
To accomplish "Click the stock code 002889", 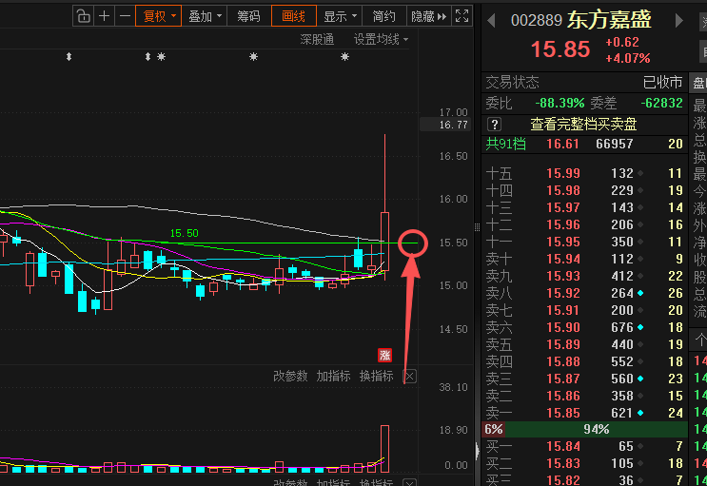I will coord(537,20).
